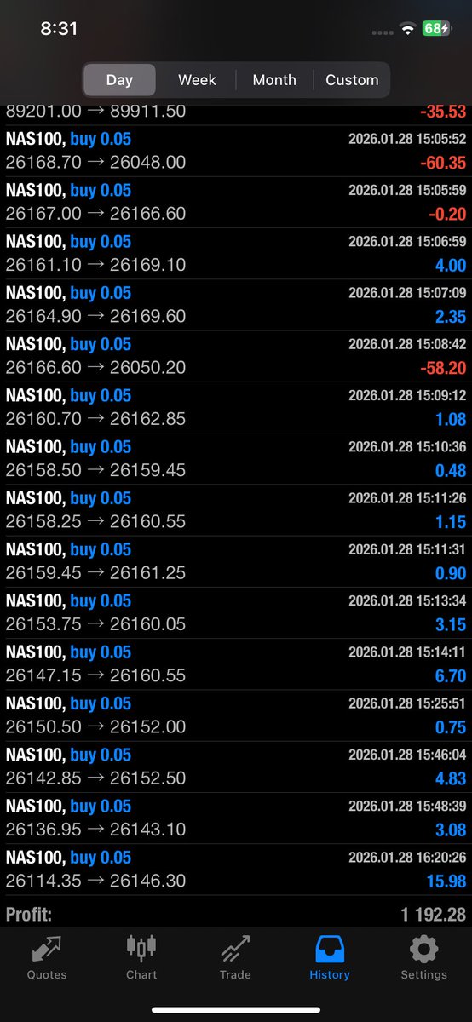This screenshot has width=472, height=1022.
Task: Tap price range 26153.75 → 26160.05
Action: tap(95, 623)
